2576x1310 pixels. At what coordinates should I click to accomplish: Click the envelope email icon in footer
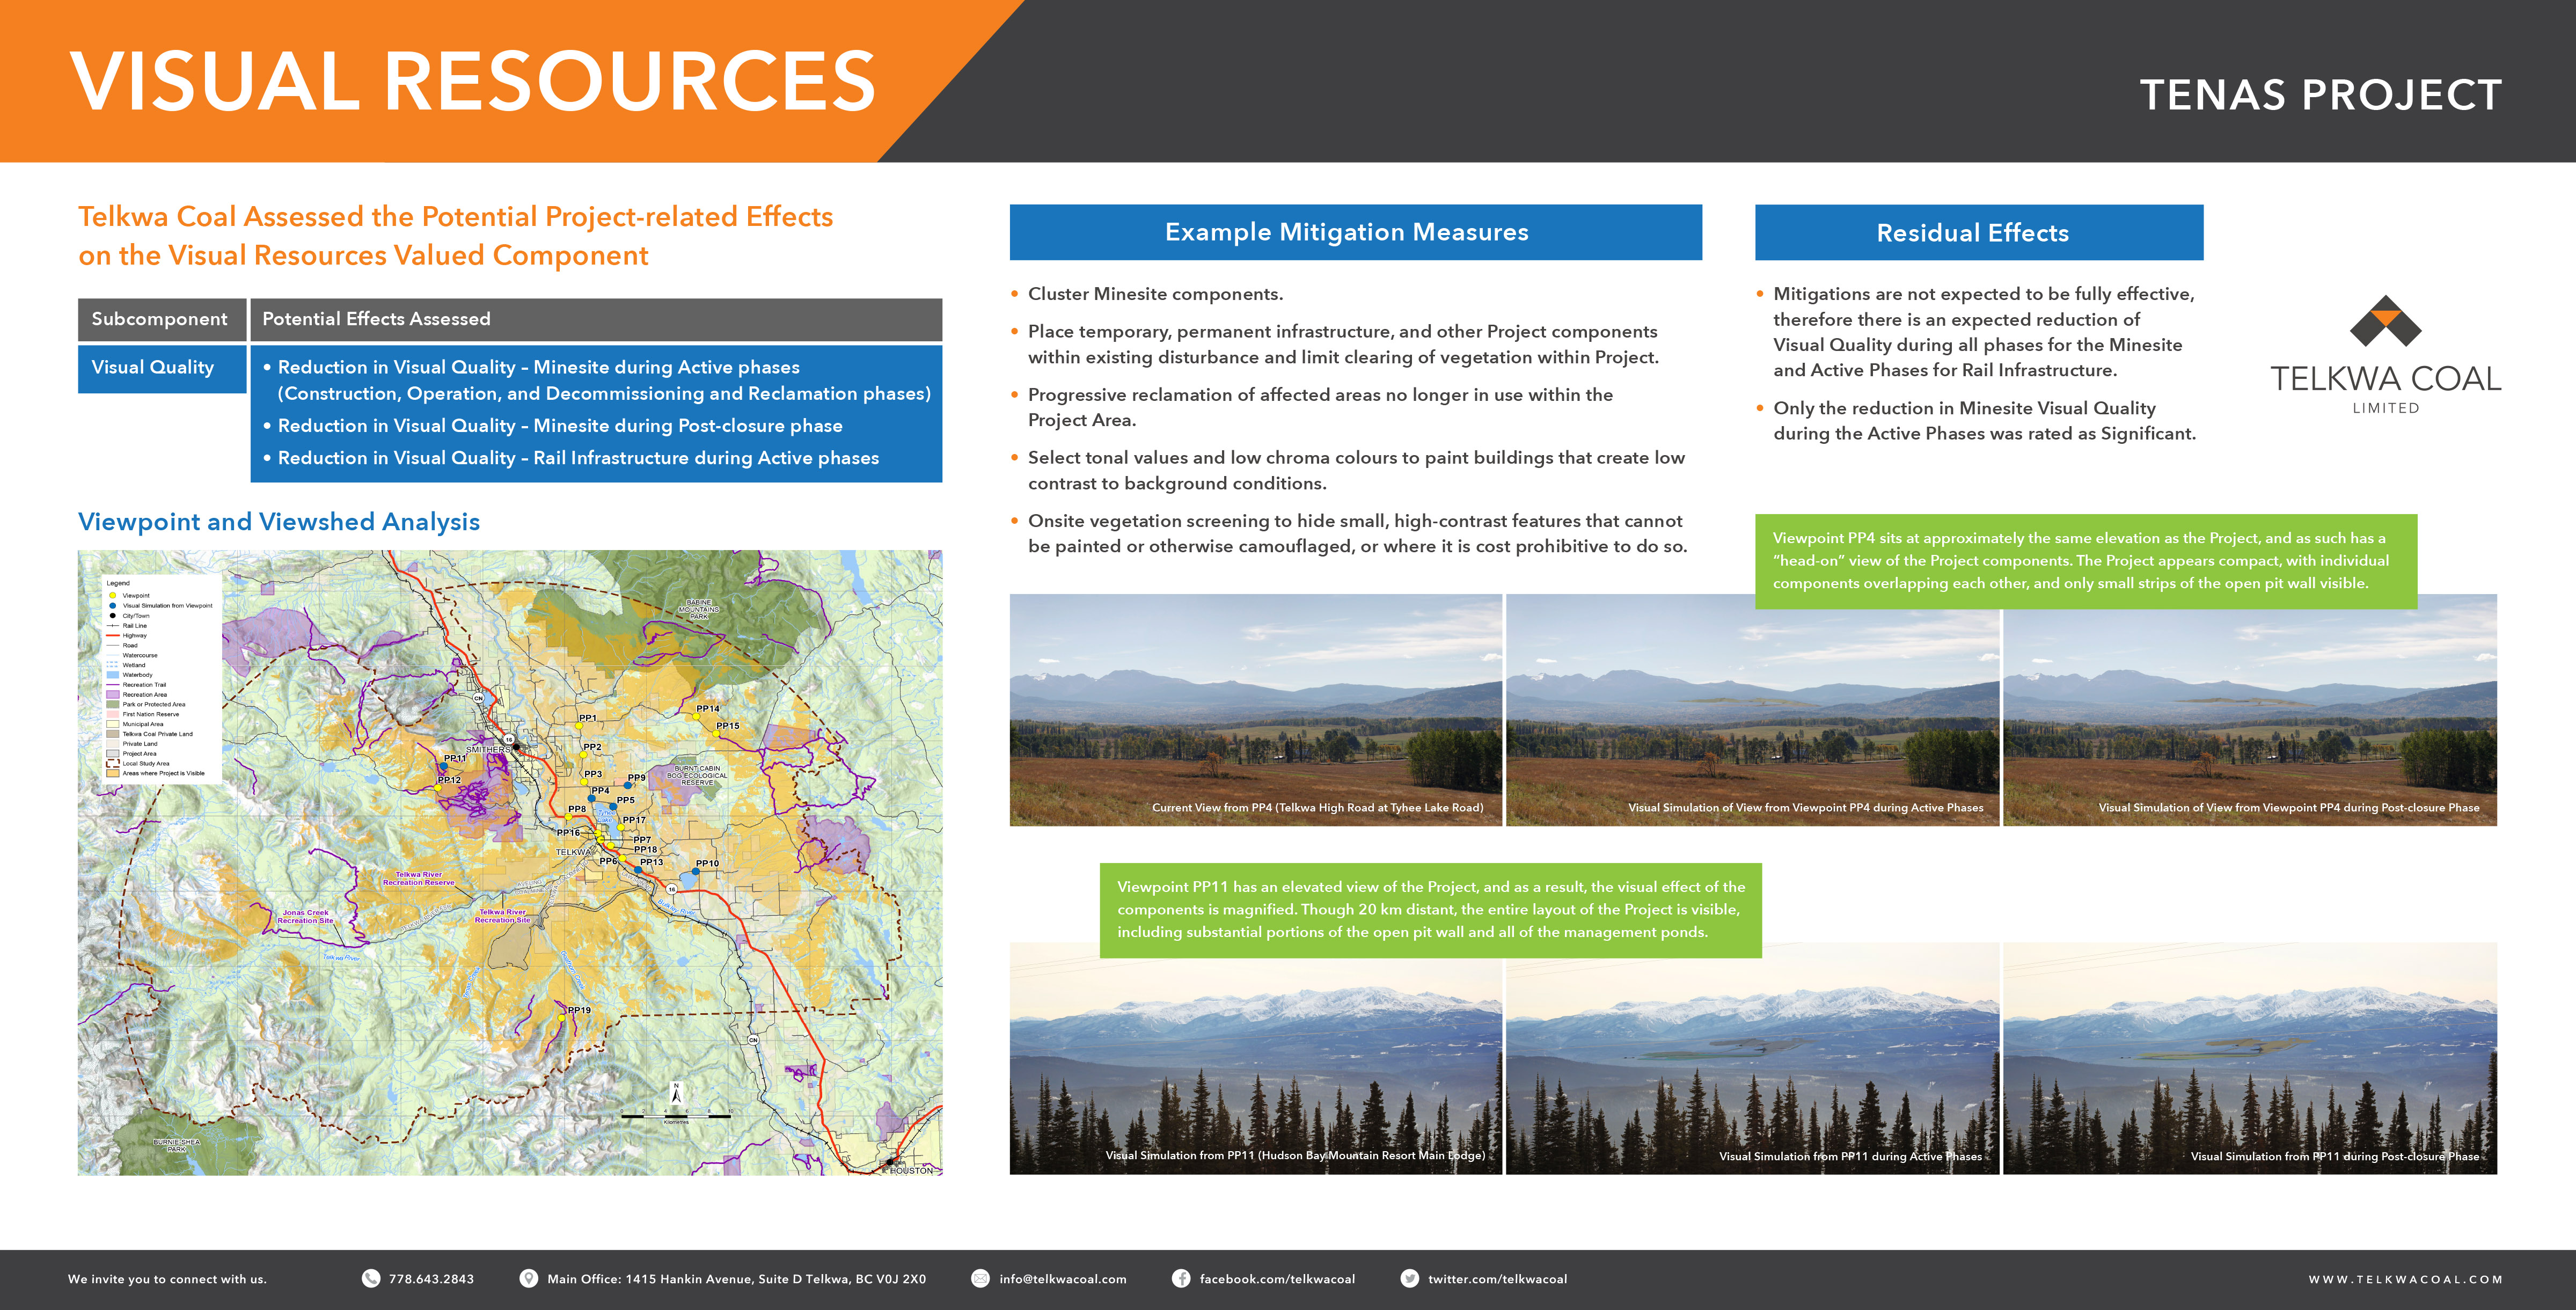click(981, 1278)
